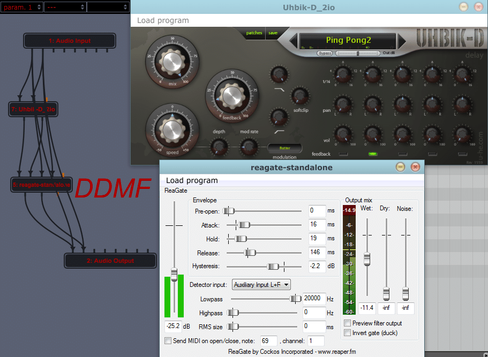Open the flutter modulation type selector
The height and width of the screenshot is (357, 488).
pos(284,148)
